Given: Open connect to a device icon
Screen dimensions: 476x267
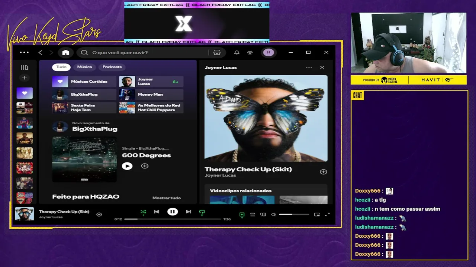Looking at the screenshot, I should pos(263,214).
